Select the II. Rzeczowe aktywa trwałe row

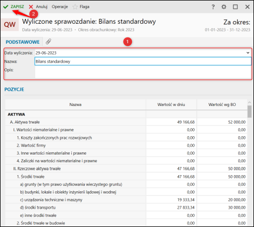pos(126,169)
